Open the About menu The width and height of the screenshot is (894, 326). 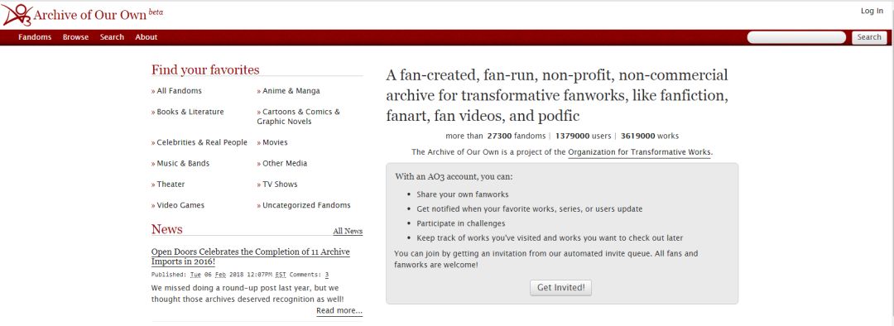(146, 37)
